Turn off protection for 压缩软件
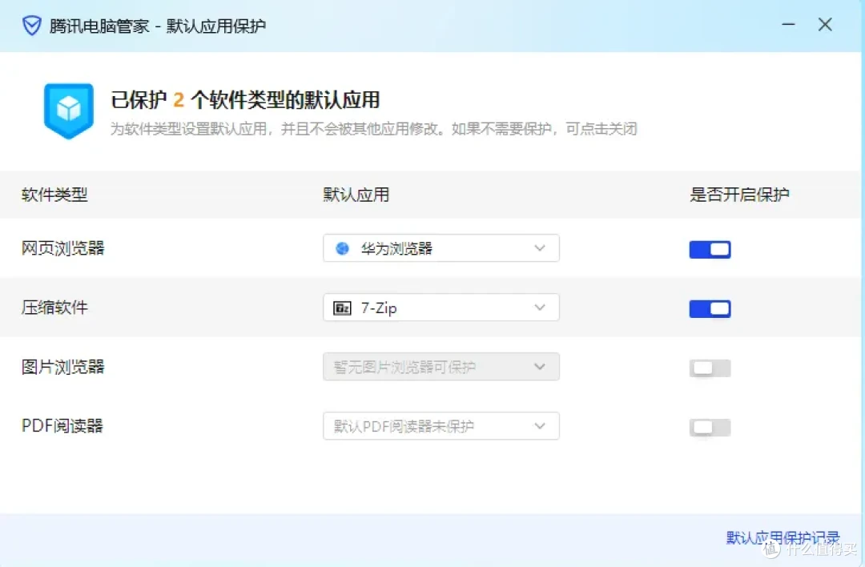865x567 pixels. click(710, 309)
